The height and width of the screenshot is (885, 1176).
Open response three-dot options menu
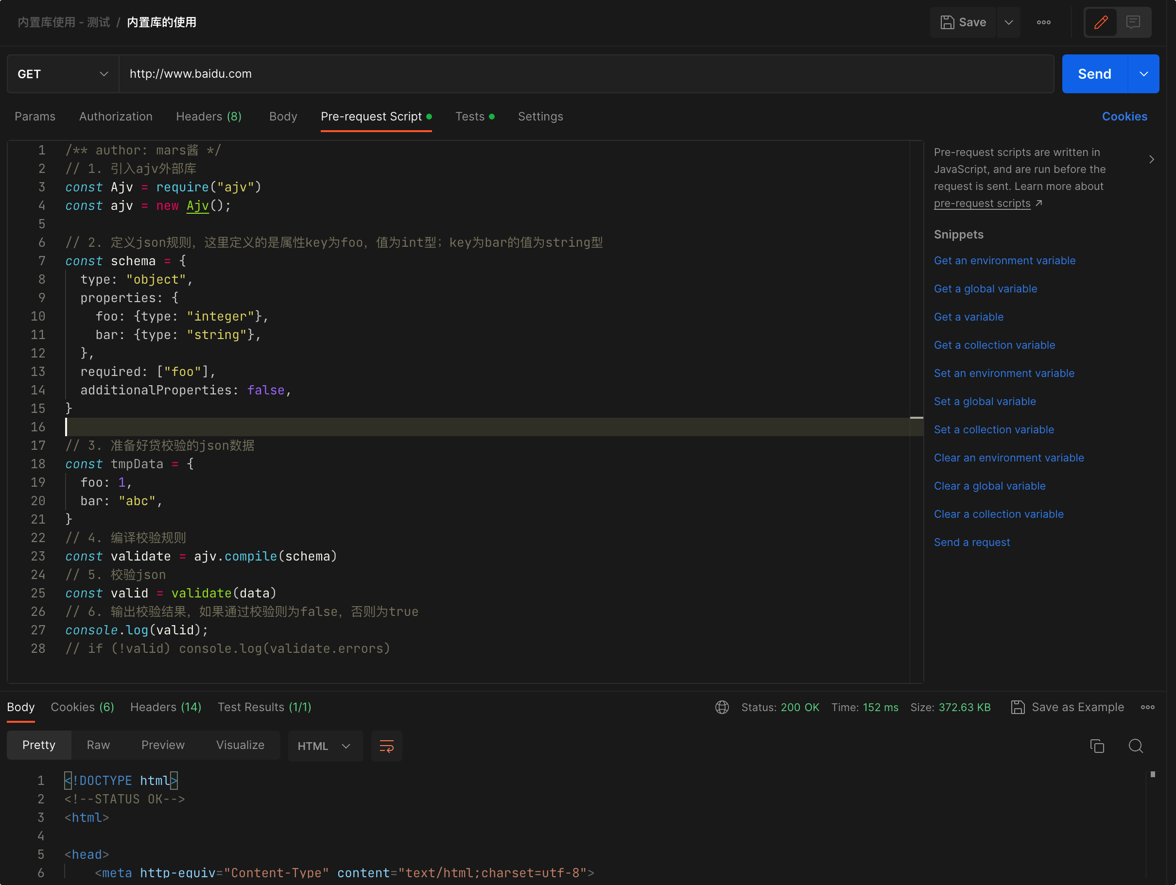coord(1147,707)
